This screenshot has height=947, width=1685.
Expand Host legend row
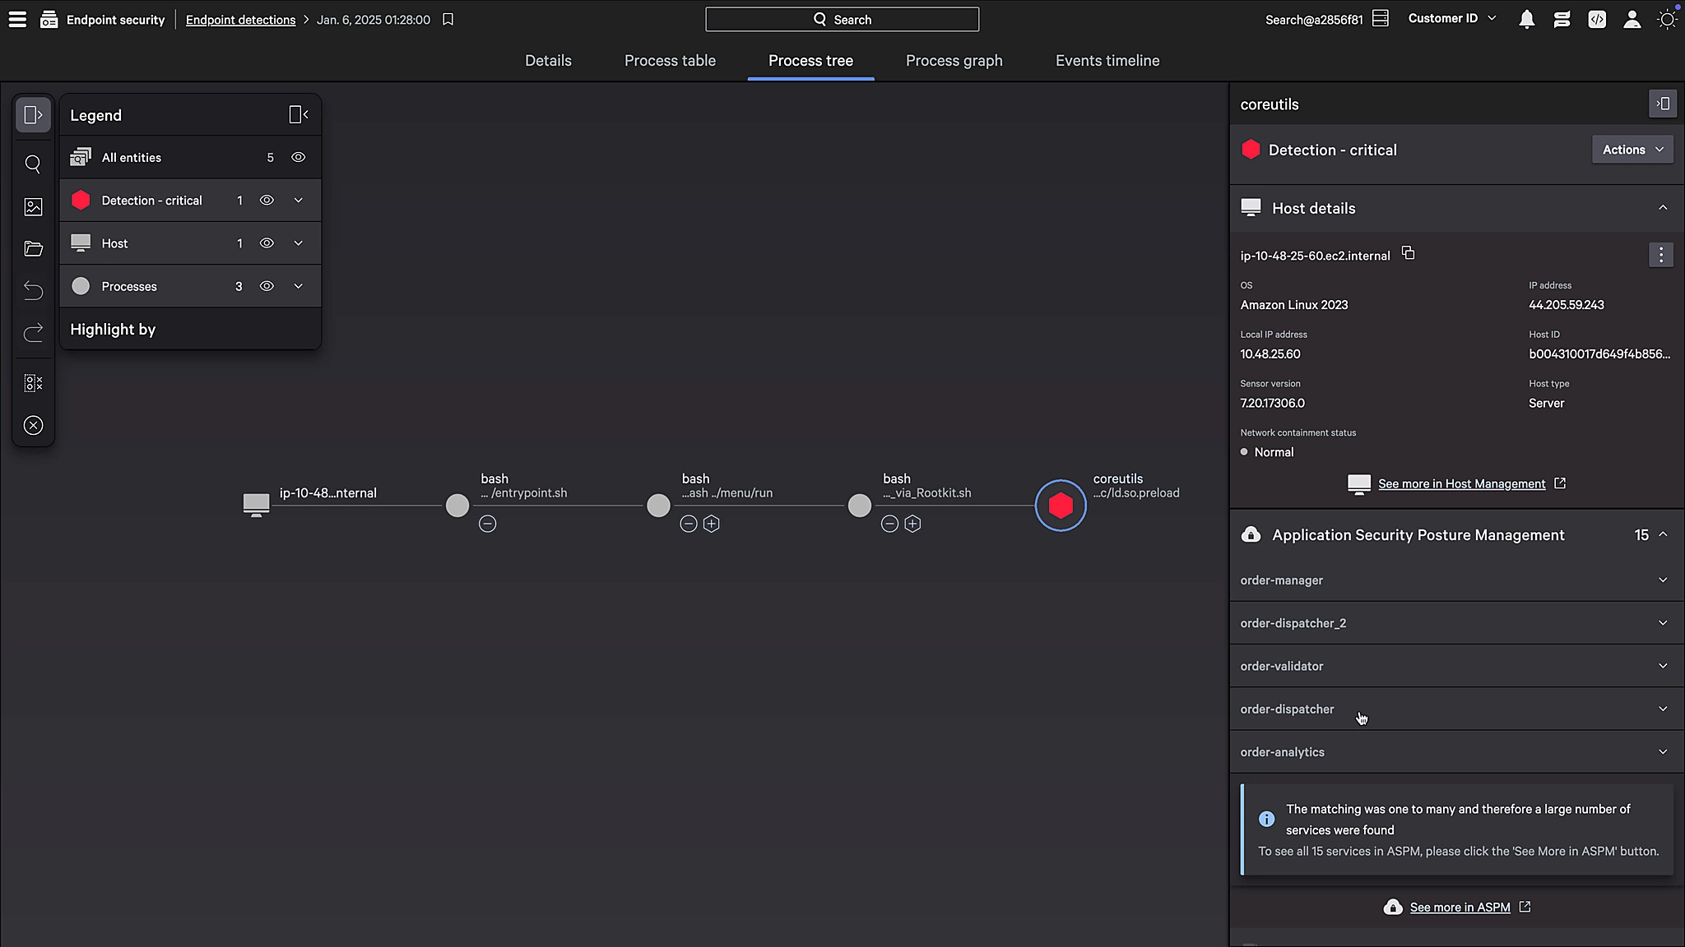tap(299, 243)
